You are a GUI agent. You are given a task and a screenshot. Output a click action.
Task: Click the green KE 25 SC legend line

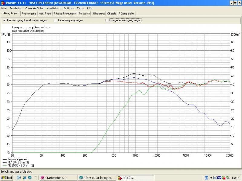click(4, 165)
